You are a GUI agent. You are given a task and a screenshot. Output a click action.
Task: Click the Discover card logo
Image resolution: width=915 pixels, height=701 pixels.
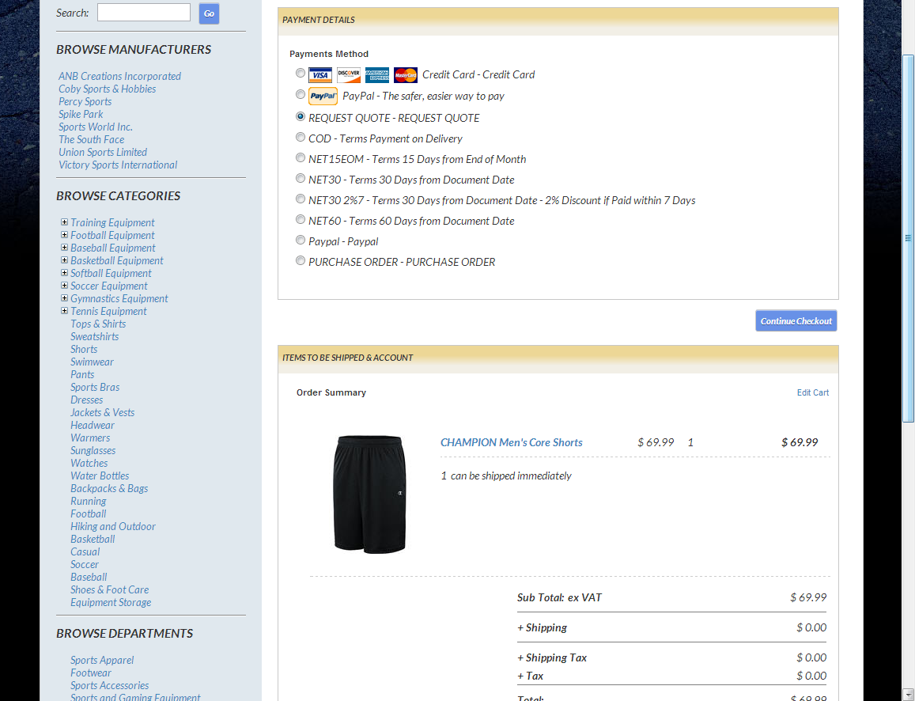(349, 75)
